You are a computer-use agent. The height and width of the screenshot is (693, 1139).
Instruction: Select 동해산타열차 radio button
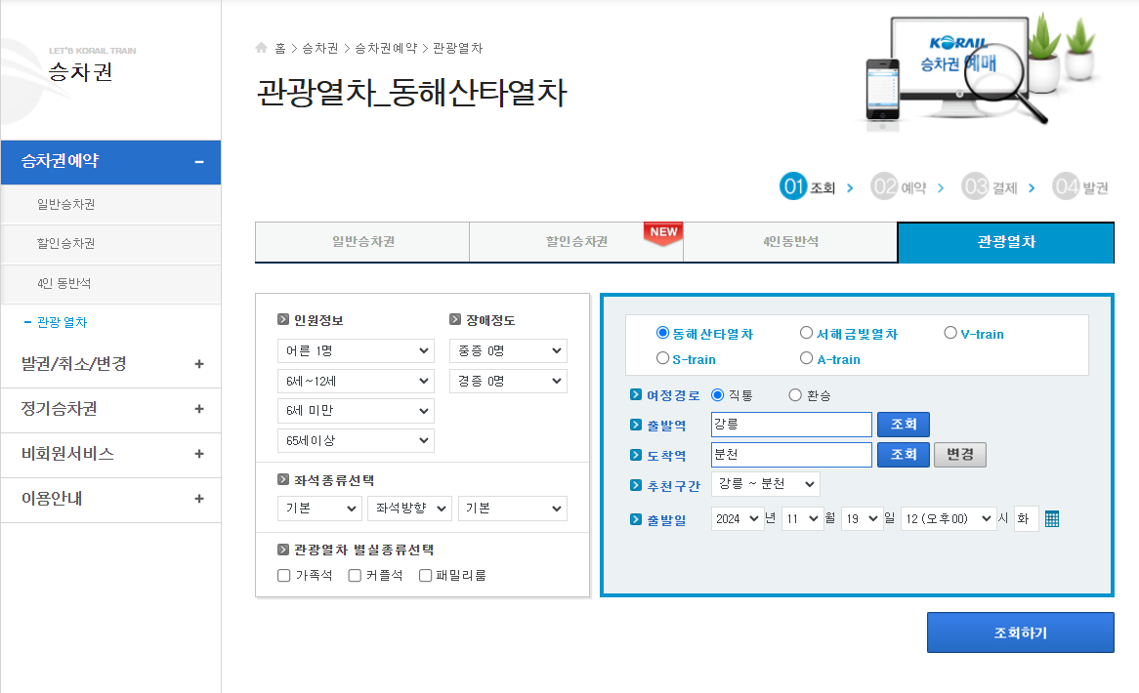point(662,333)
